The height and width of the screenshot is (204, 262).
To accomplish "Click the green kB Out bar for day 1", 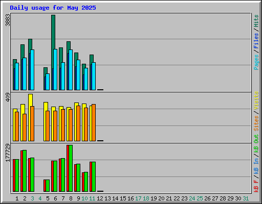I will (x=17, y=175).
